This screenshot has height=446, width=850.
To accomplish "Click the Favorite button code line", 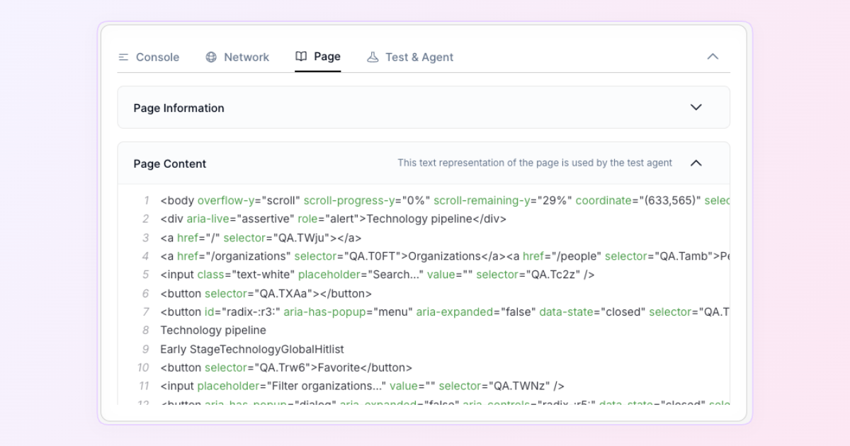I will [x=285, y=367].
